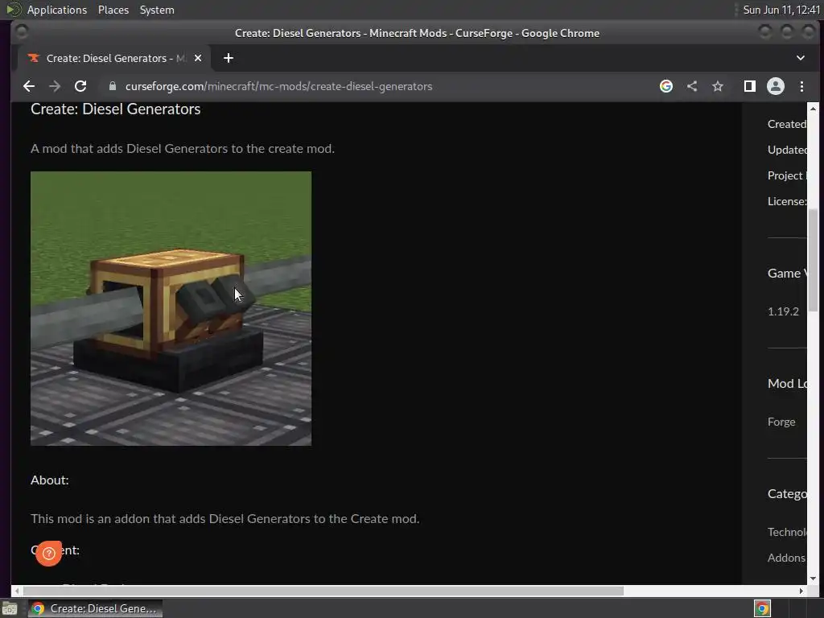Click the Forge mod loader label
Viewport: 824px width, 618px height.
pyautogui.click(x=781, y=422)
